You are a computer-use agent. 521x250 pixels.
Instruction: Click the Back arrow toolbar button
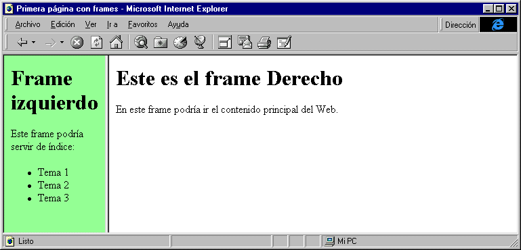22,43
